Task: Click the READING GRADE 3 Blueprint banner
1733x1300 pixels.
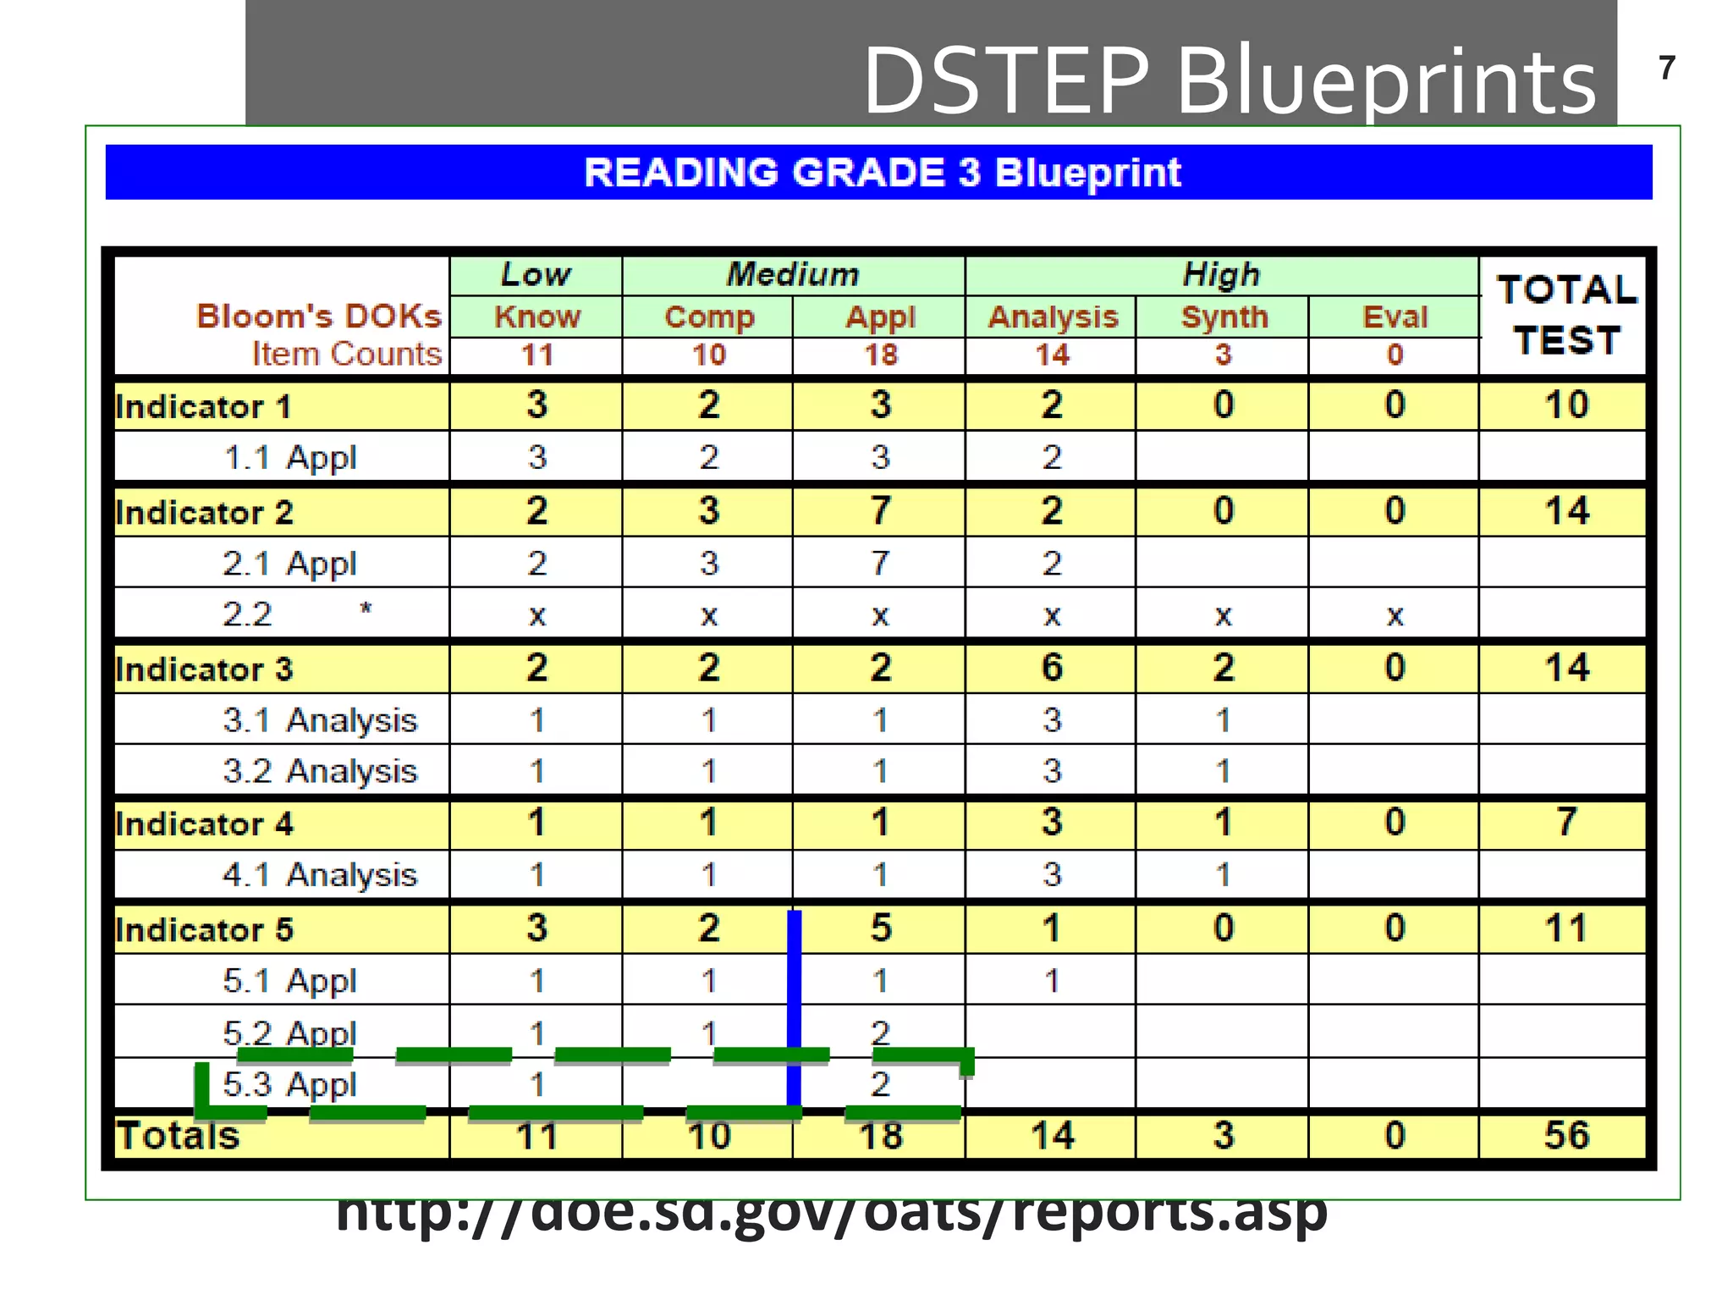Action: [x=878, y=173]
